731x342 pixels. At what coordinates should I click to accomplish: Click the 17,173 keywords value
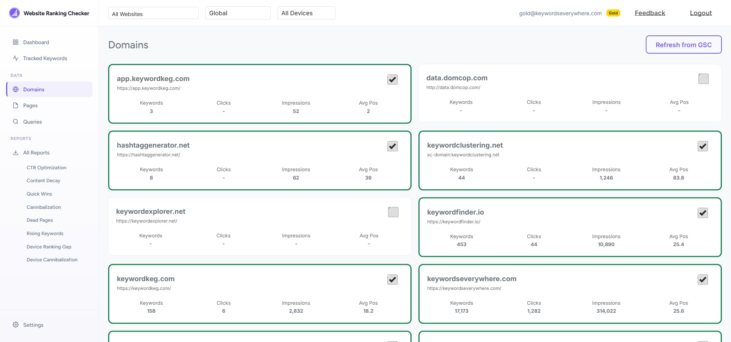coord(461,311)
